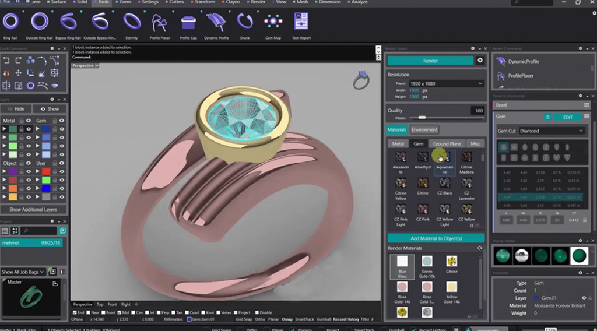Image resolution: width=597 pixels, height=331 pixels.
Task: Switch to the Ground Plane tab
Action: [447, 144]
